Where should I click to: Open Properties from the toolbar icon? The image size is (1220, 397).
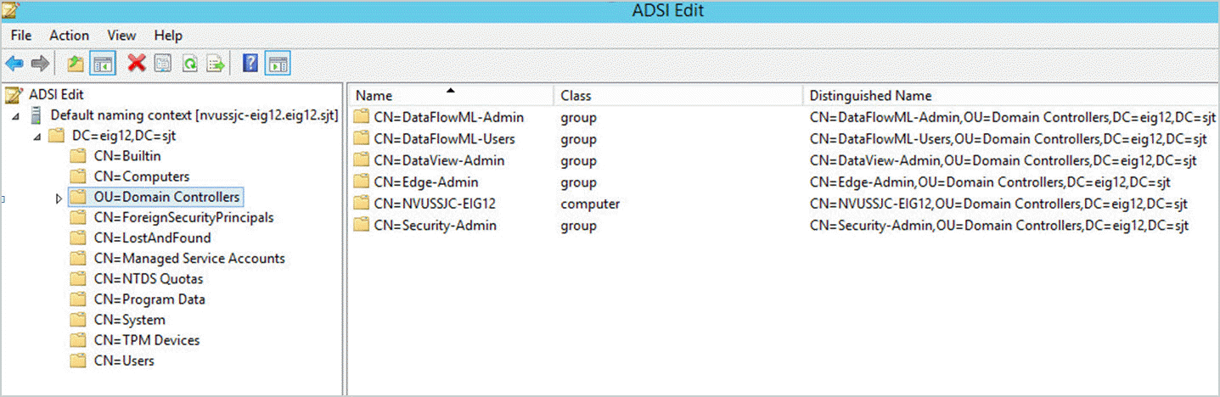[163, 64]
